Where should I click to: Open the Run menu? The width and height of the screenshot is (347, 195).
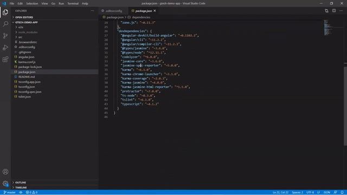(x=61, y=4)
